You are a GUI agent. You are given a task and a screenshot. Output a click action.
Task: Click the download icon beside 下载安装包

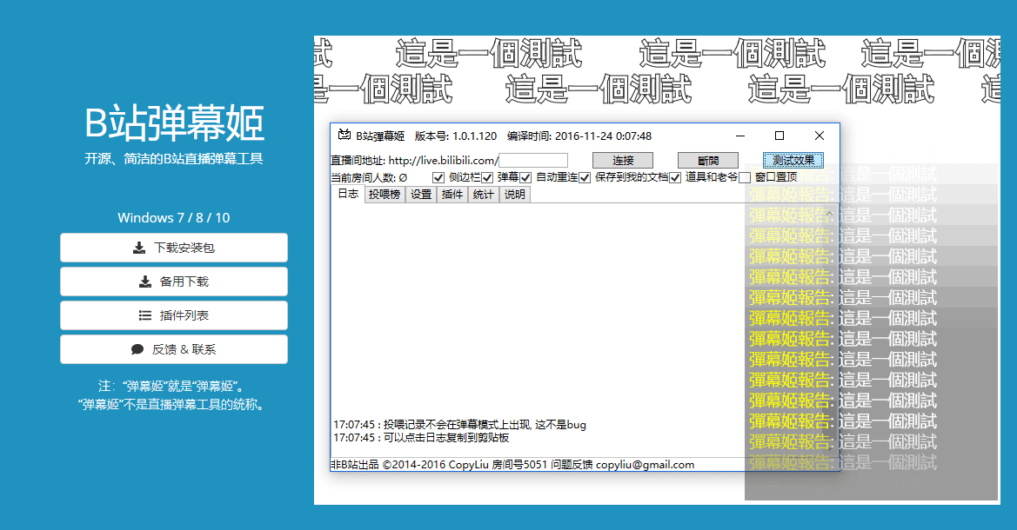(x=139, y=248)
